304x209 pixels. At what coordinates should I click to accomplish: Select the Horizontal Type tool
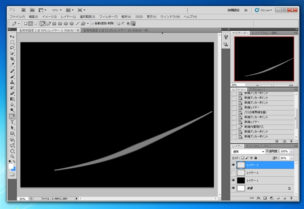[x=12, y=122]
